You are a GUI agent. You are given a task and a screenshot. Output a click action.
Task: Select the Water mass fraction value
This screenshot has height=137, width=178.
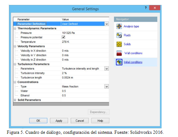pos(64,91)
